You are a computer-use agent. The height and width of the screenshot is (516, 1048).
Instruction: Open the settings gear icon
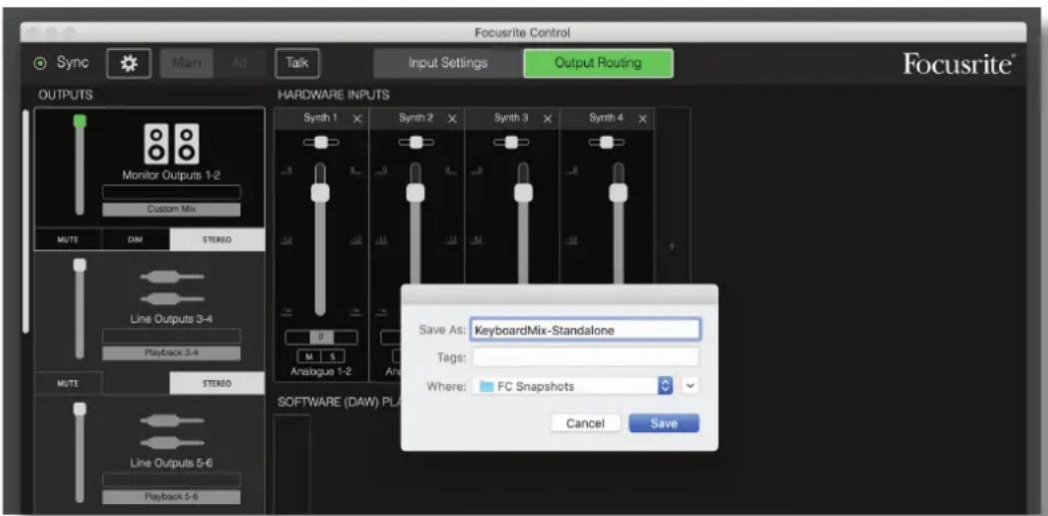tap(129, 64)
